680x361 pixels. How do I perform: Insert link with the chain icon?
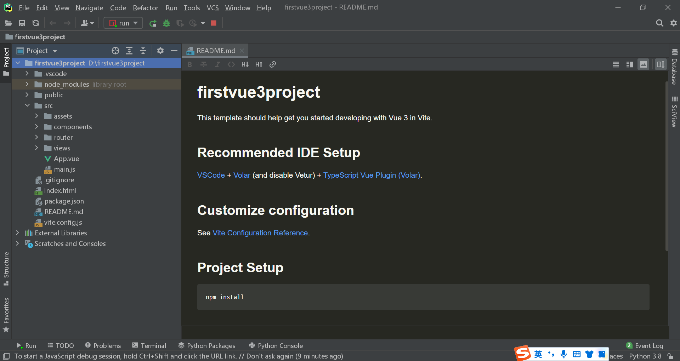point(273,64)
